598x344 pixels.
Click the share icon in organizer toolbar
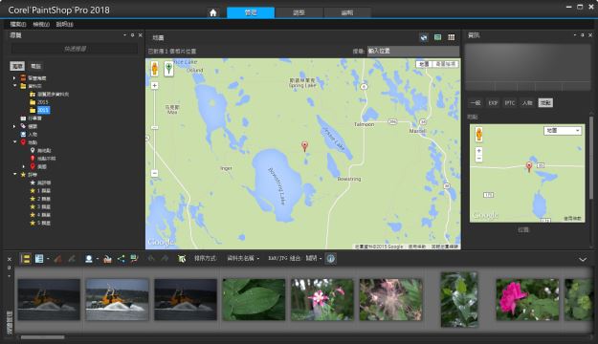121,259
